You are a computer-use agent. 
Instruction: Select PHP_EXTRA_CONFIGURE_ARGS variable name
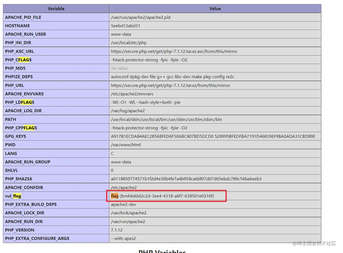[x=37, y=239]
